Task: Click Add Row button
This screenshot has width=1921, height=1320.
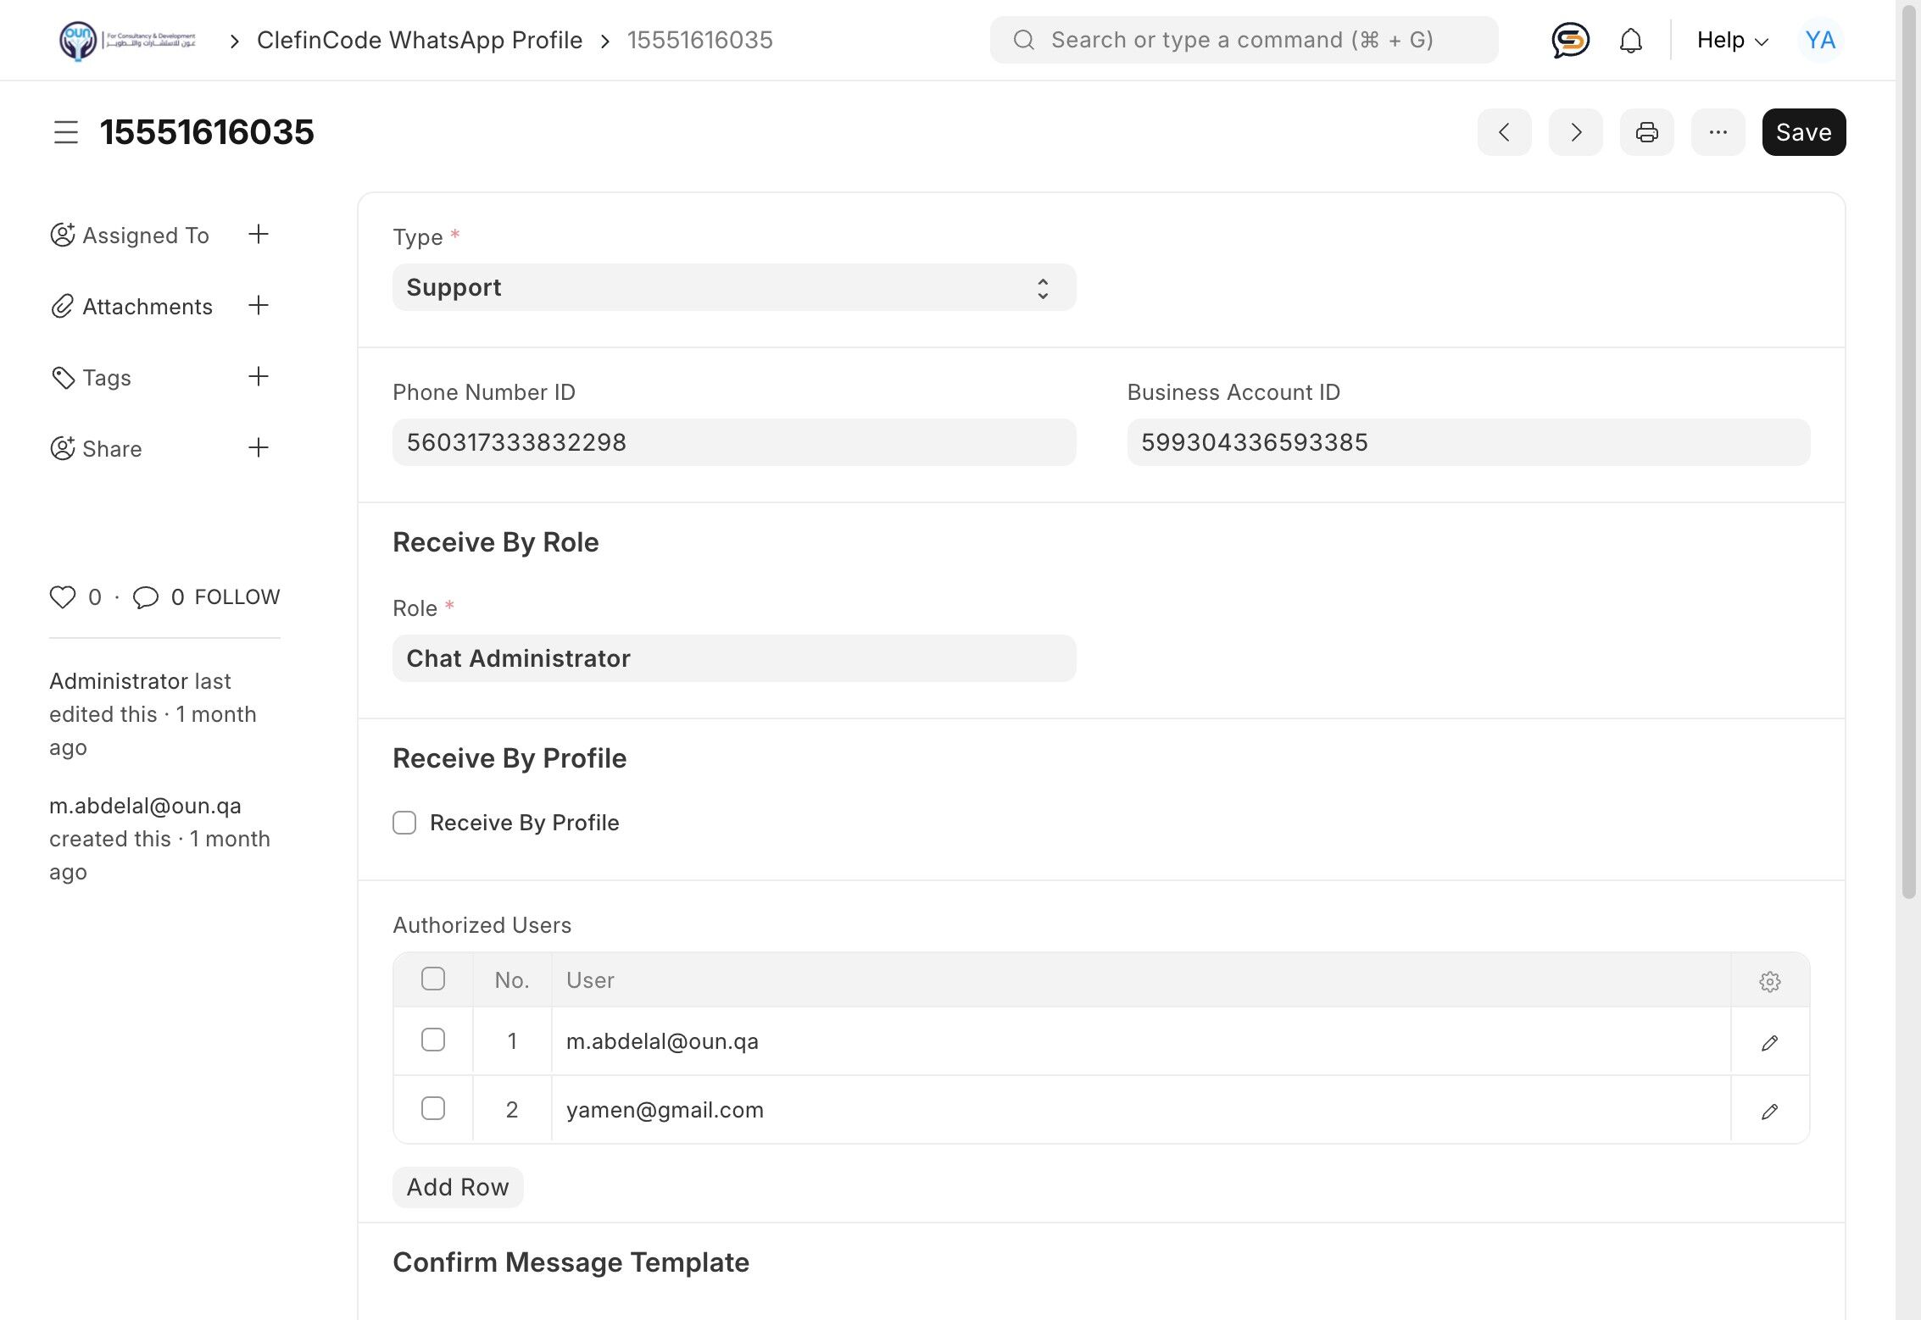Action: click(x=458, y=1187)
